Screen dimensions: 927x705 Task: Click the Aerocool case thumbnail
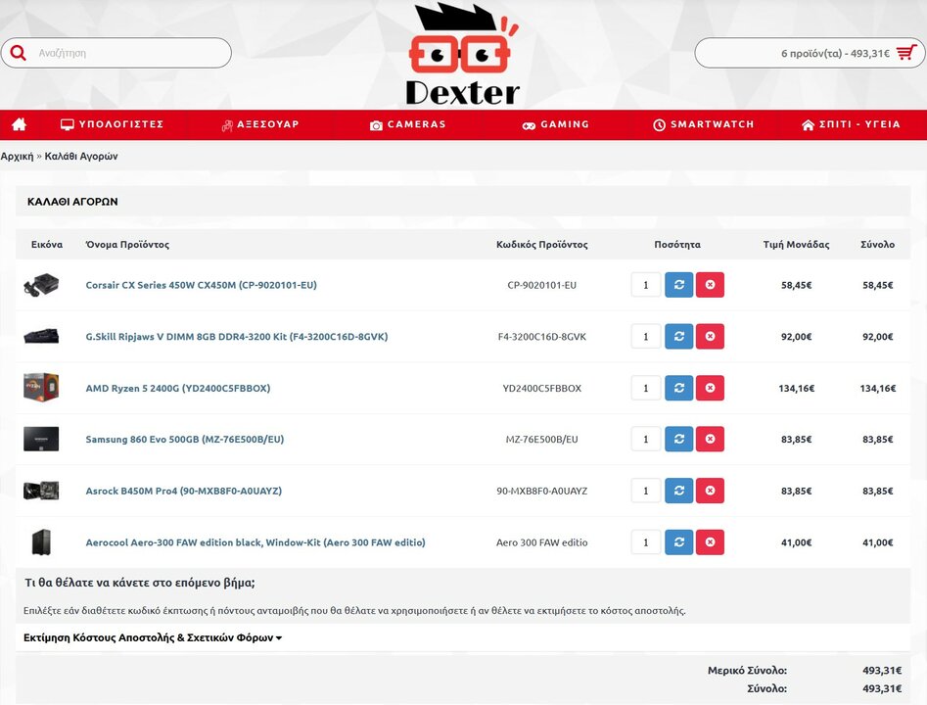(41, 541)
